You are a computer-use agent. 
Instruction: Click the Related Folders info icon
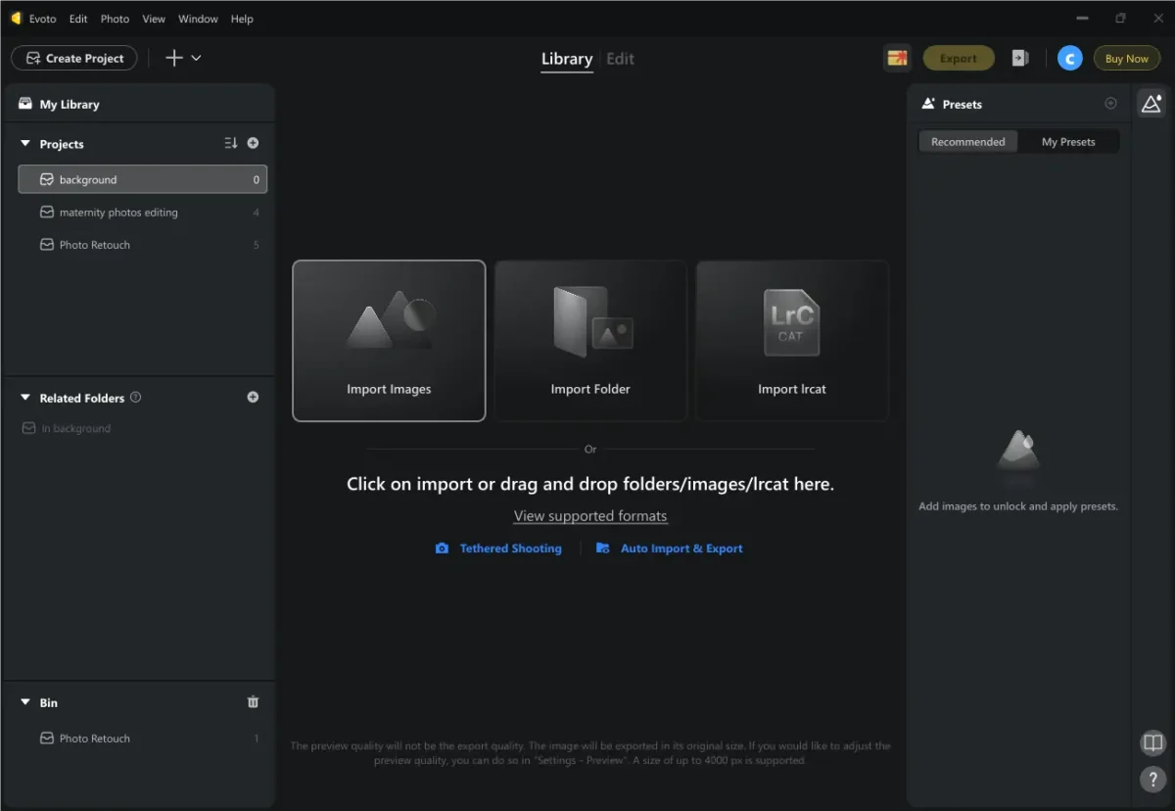pyautogui.click(x=135, y=397)
